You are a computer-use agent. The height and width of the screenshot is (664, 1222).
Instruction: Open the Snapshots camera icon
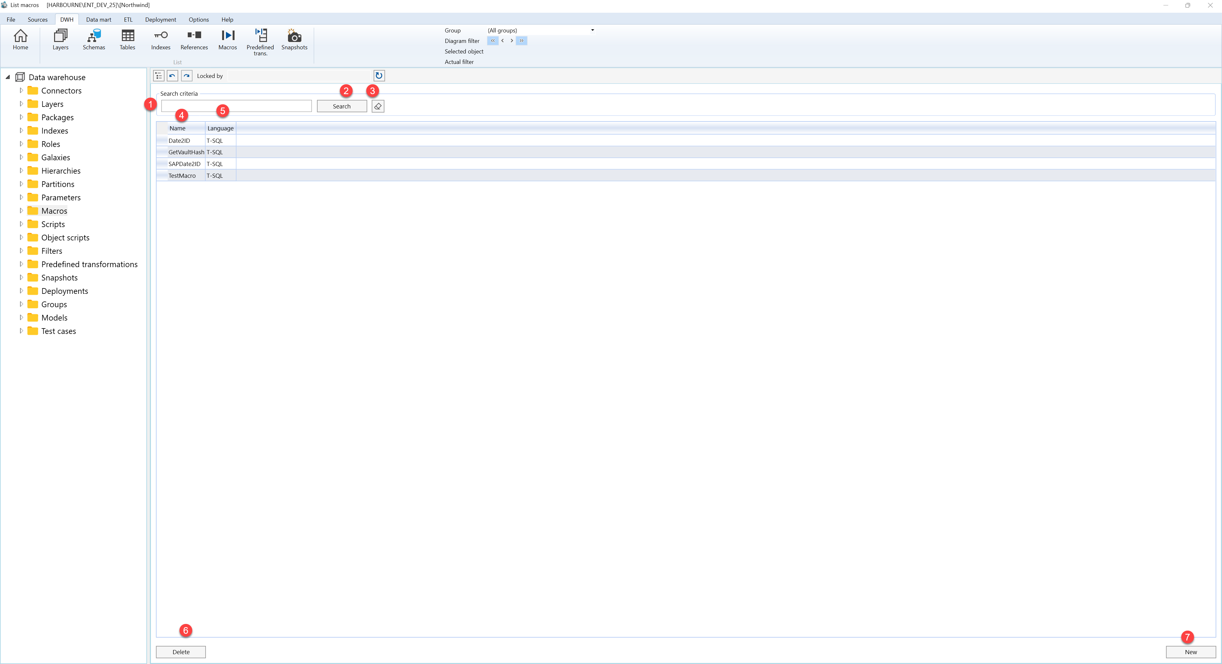click(294, 39)
